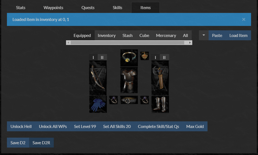The image size is (258, 155).
Task: Select the Items tab
Action: (x=145, y=8)
